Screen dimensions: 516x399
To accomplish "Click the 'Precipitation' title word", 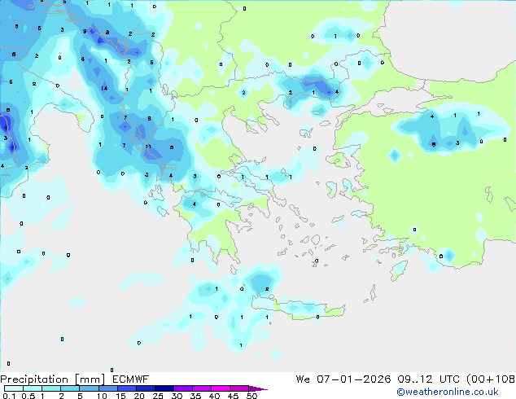I will pos(34,379).
